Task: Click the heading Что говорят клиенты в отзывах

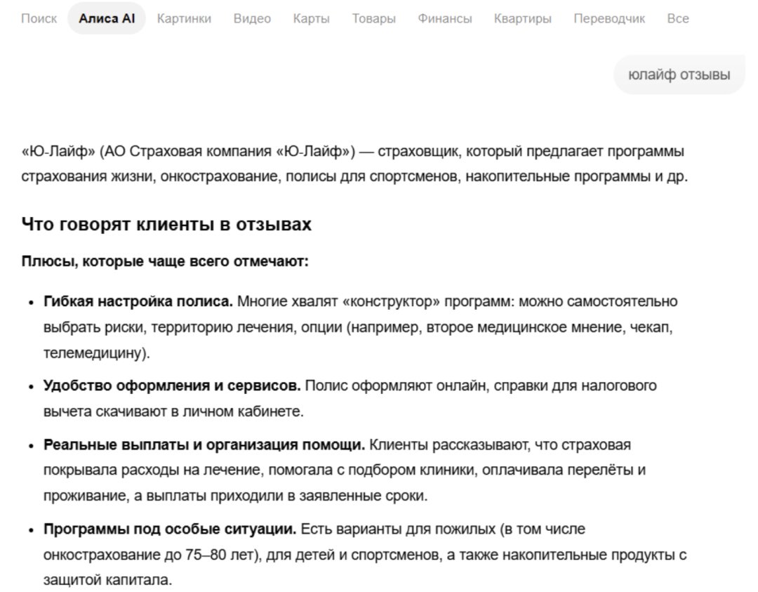Action: pos(166,224)
